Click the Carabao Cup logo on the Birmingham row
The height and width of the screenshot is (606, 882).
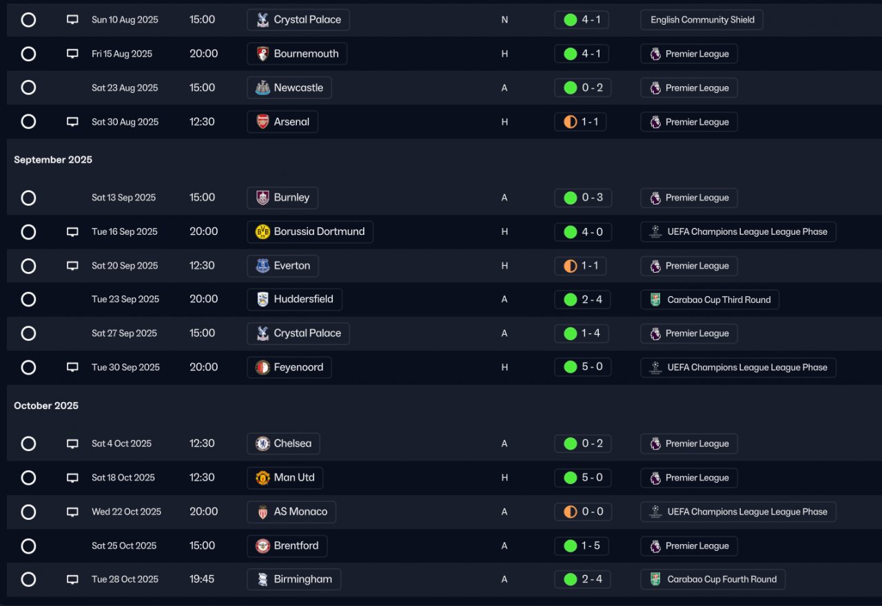click(655, 580)
